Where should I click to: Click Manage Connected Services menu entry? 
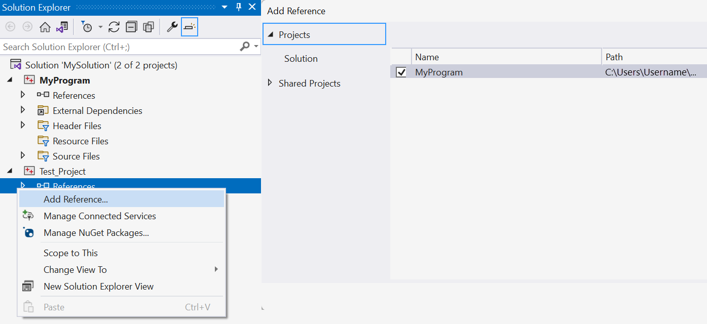click(x=99, y=216)
